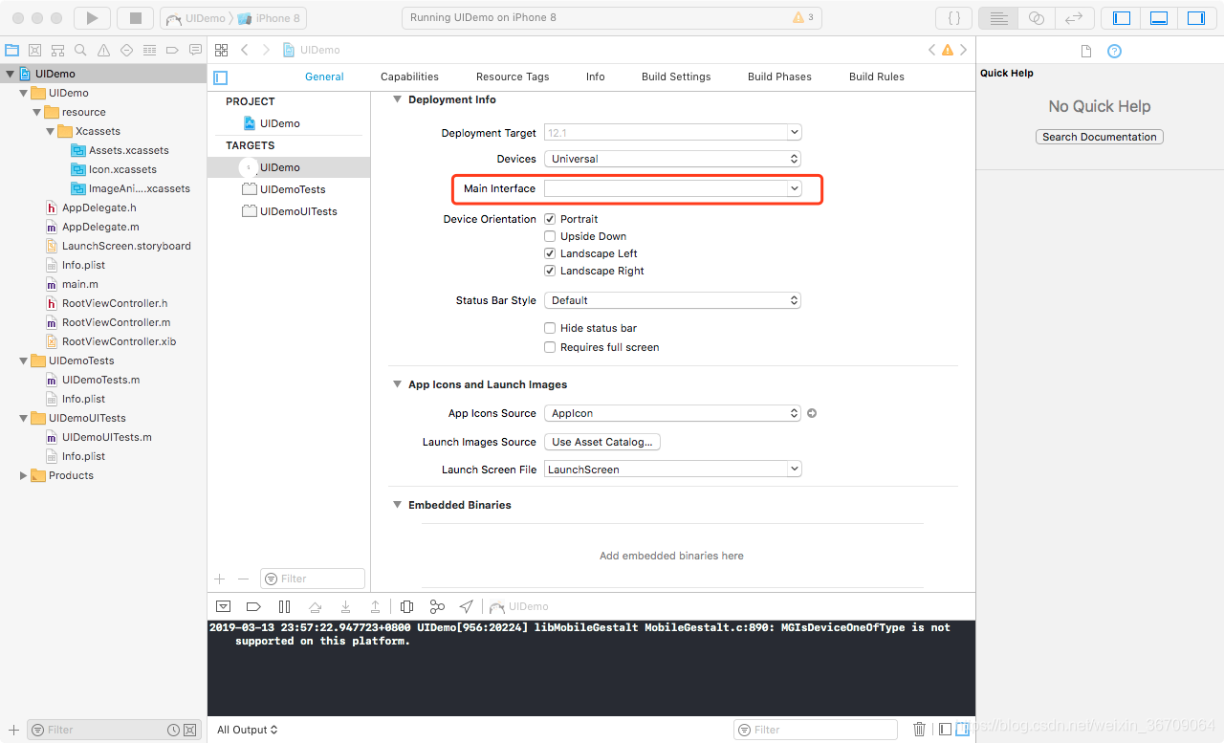Click the Use Asset Catalog button
This screenshot has height=743, width=1224.
[x=602, y=442]
